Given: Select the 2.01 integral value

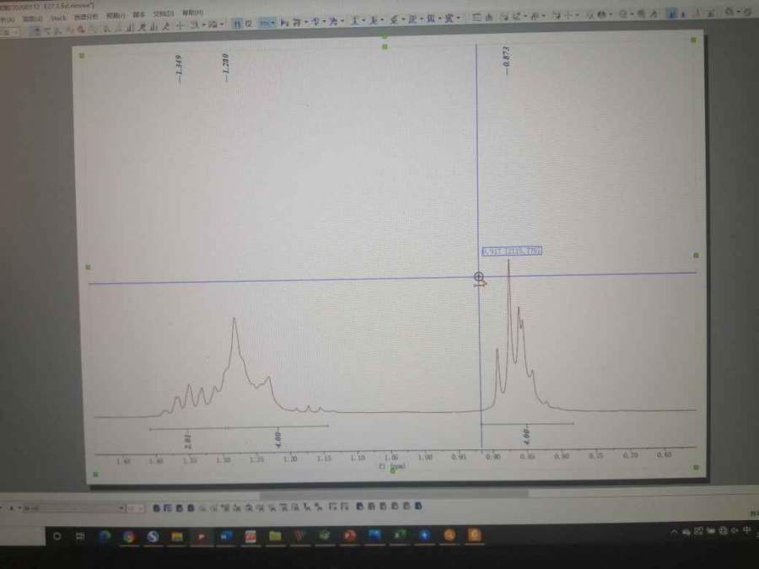Looking at the screenshot, I should coord(188,439).
